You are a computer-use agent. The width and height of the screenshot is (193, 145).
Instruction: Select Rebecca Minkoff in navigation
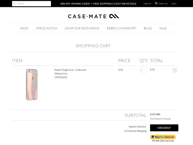tap(122, 28)
